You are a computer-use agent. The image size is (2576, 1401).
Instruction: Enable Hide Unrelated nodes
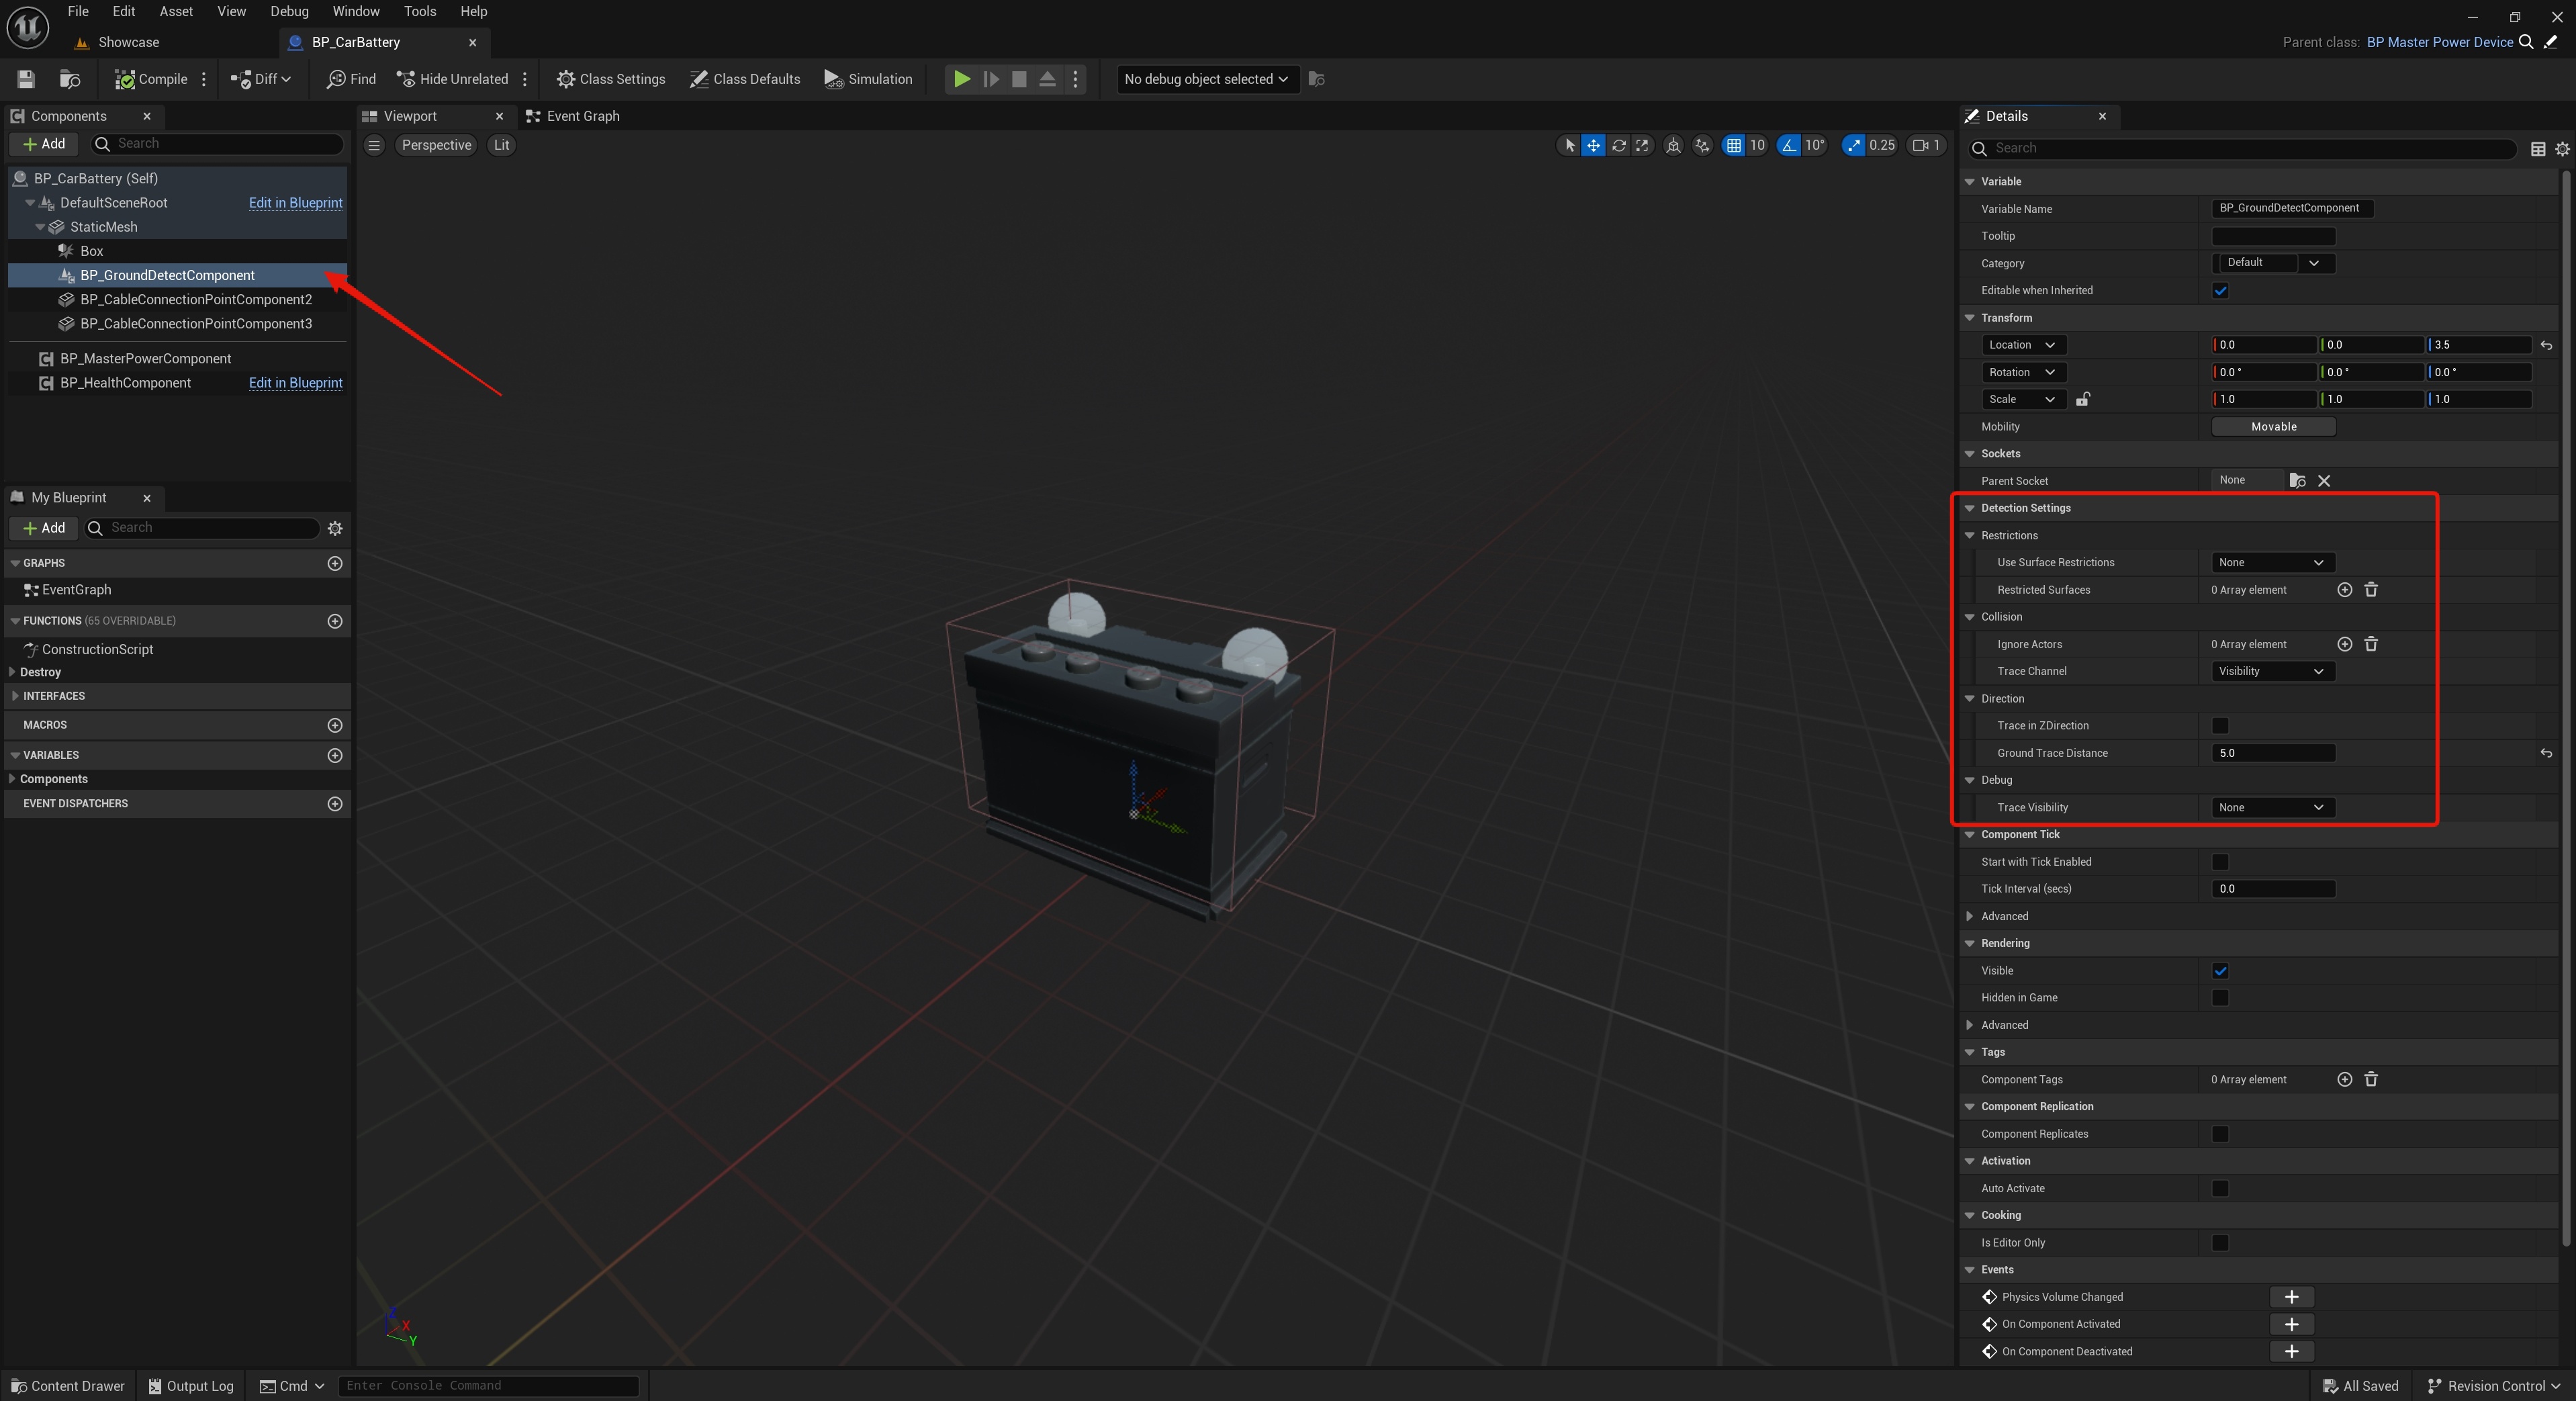(x=454, y=79)
